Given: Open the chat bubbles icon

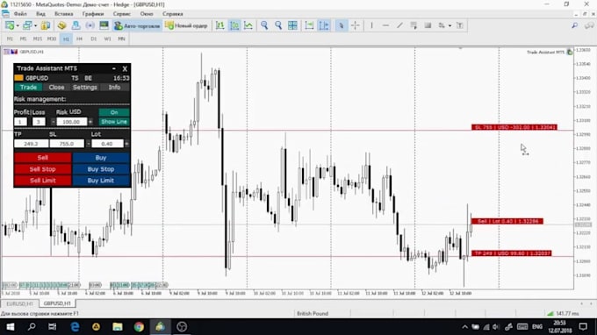Looking at the screenshot, I should coord(589,25).
